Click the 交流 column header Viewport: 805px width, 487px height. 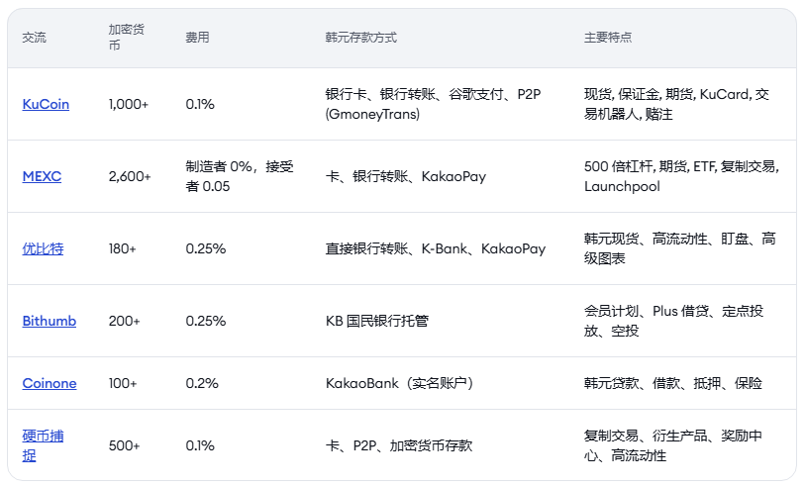click(35, 38)
